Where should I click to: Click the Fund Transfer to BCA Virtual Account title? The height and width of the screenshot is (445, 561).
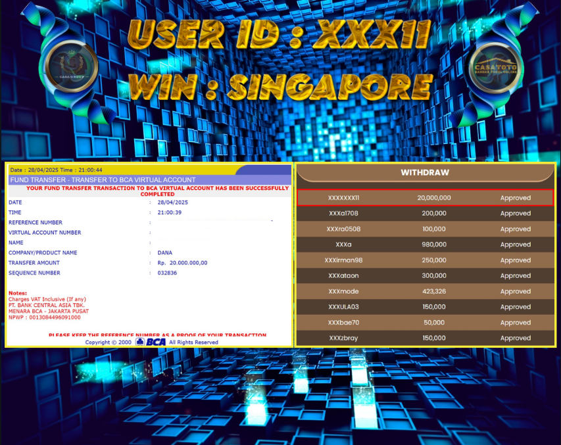[102, 179]
